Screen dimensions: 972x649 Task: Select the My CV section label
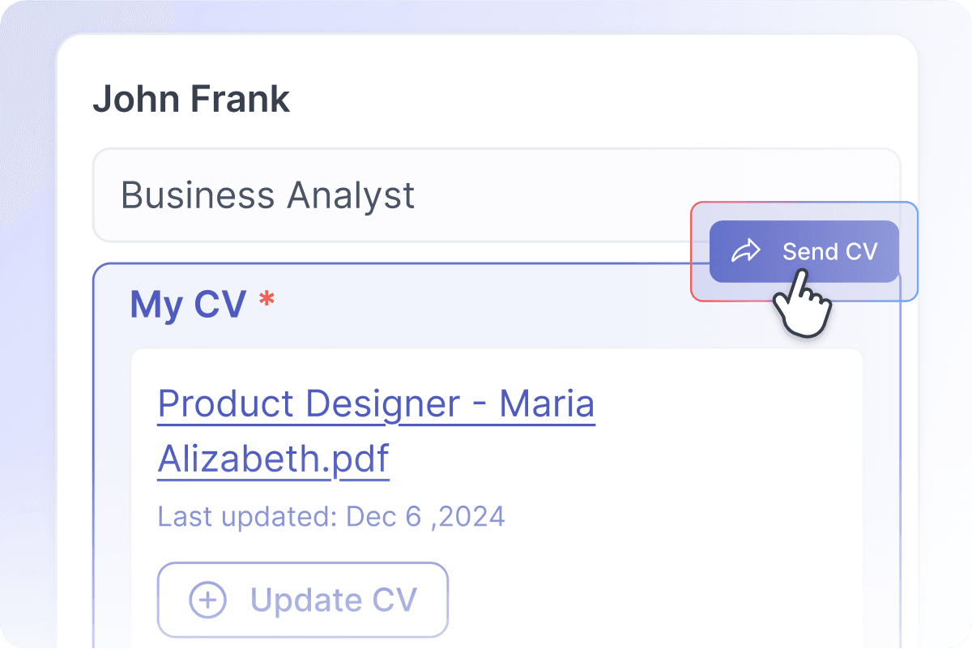pos(190,305)
